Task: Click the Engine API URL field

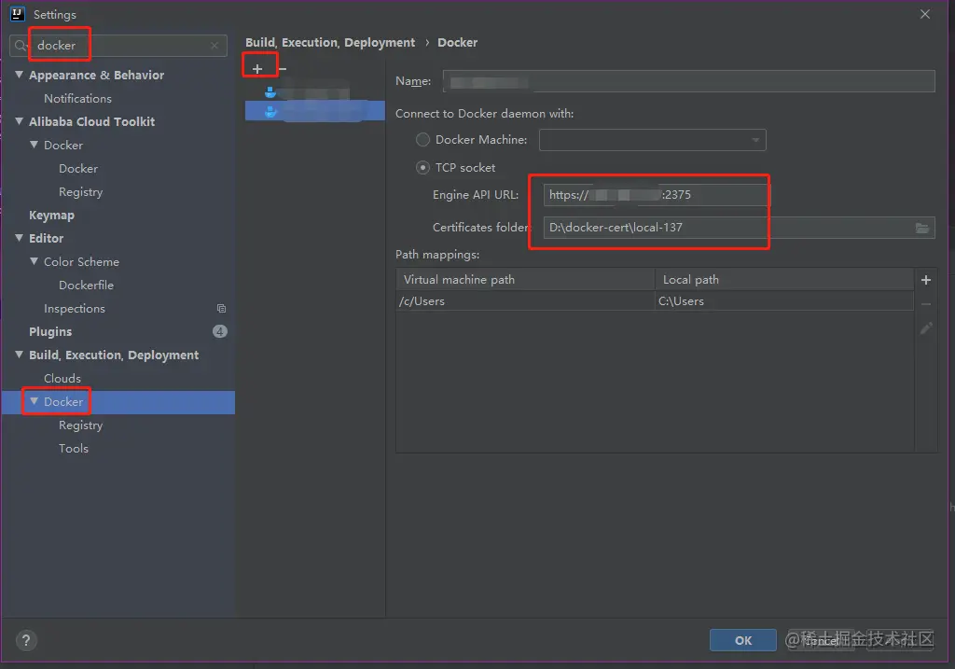Action: 656,195
